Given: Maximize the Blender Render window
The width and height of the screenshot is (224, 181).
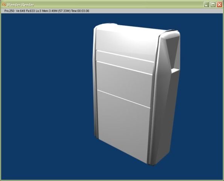Looking at the screenshot, I should 213,5.
